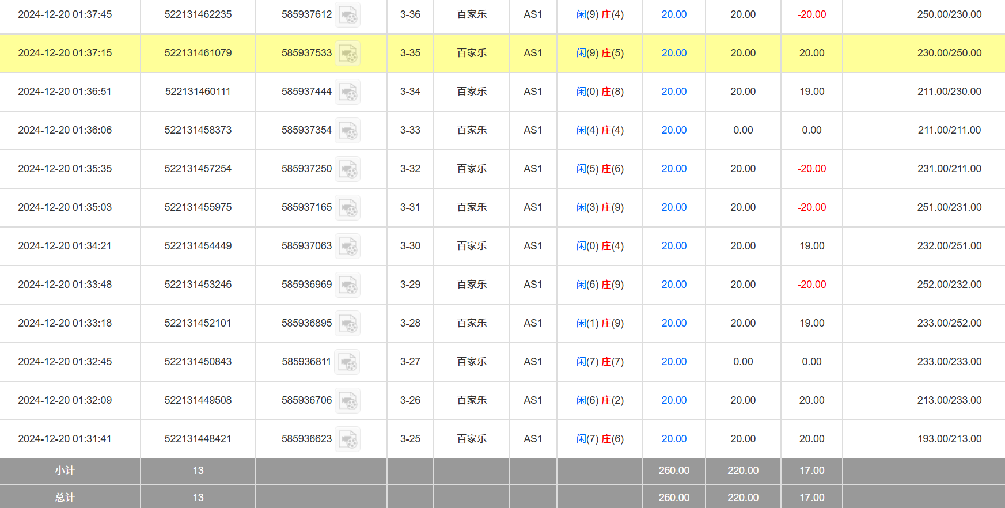Image resolution: width=1005 pixels, height=508 pixels.
Task: Open the 20.00 bet link in row 3-33
Action: 673,130
